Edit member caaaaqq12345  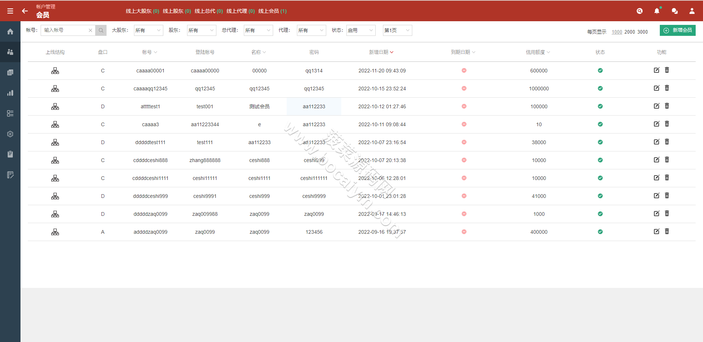click(656, 88)
